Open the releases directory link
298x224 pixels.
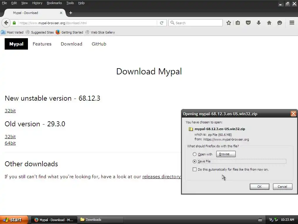click(x=162, y=176)
